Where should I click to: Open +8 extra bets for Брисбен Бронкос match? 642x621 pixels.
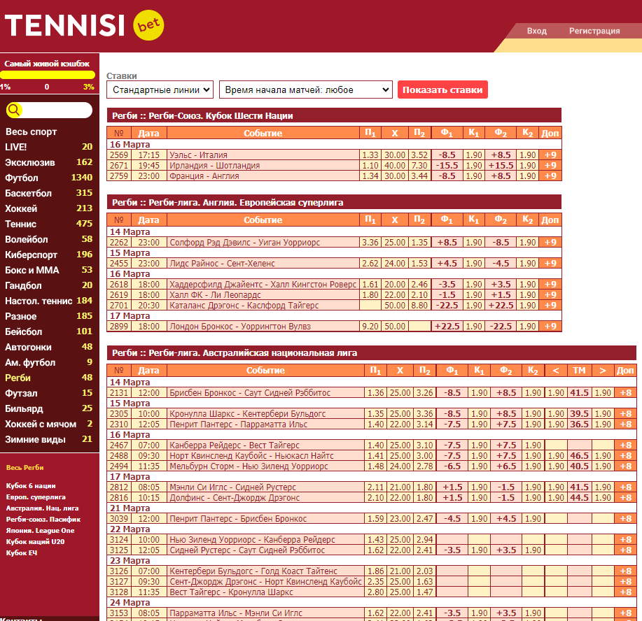(625, 393)
